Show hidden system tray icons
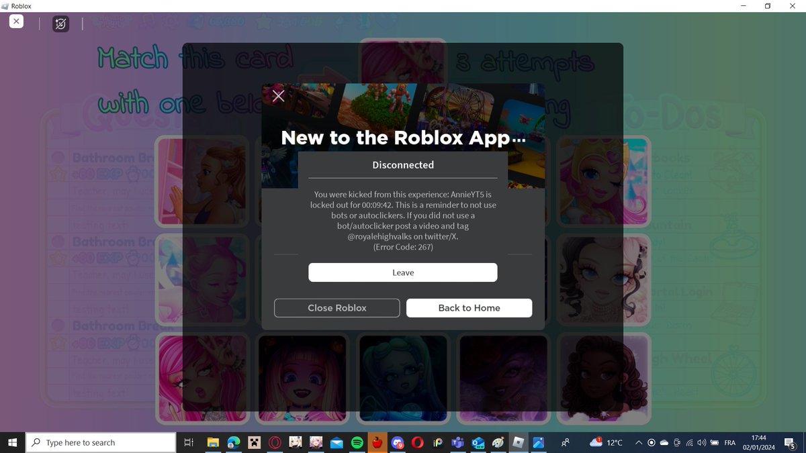The width and height of the screenshot is (806, 453). click(x=638, y=442)
